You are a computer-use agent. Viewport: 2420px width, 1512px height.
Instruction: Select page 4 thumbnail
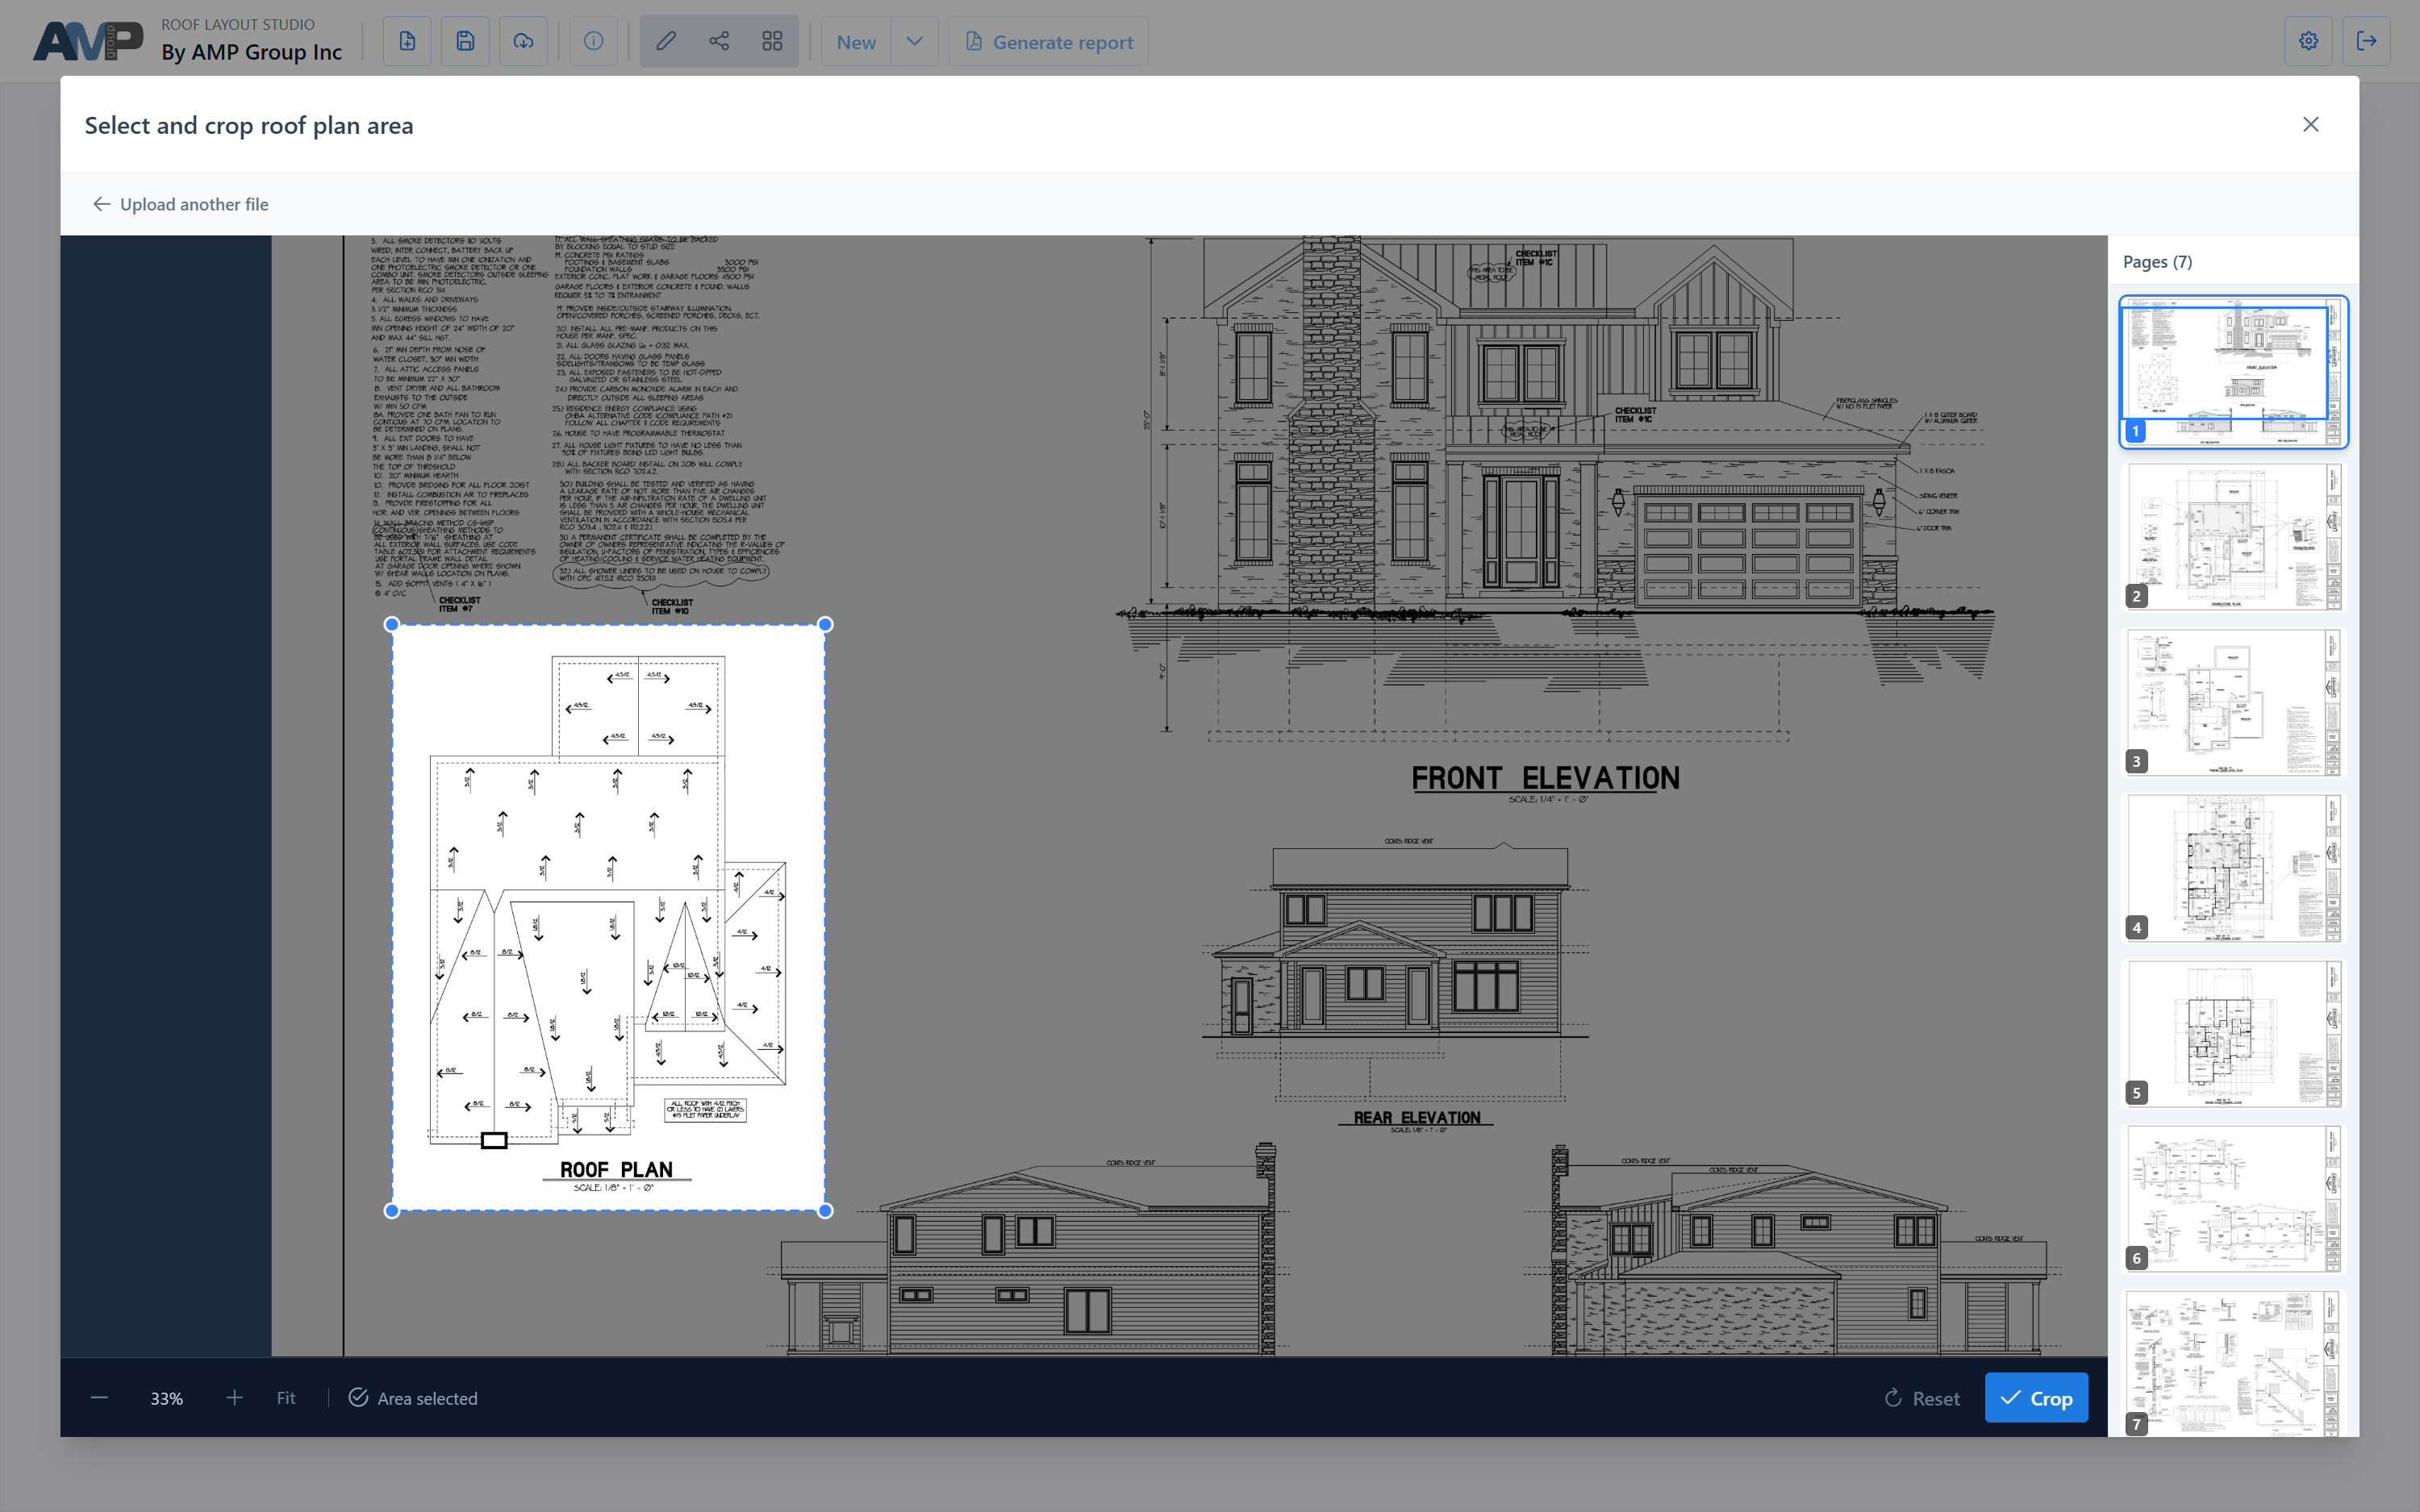coord(2234,868)
